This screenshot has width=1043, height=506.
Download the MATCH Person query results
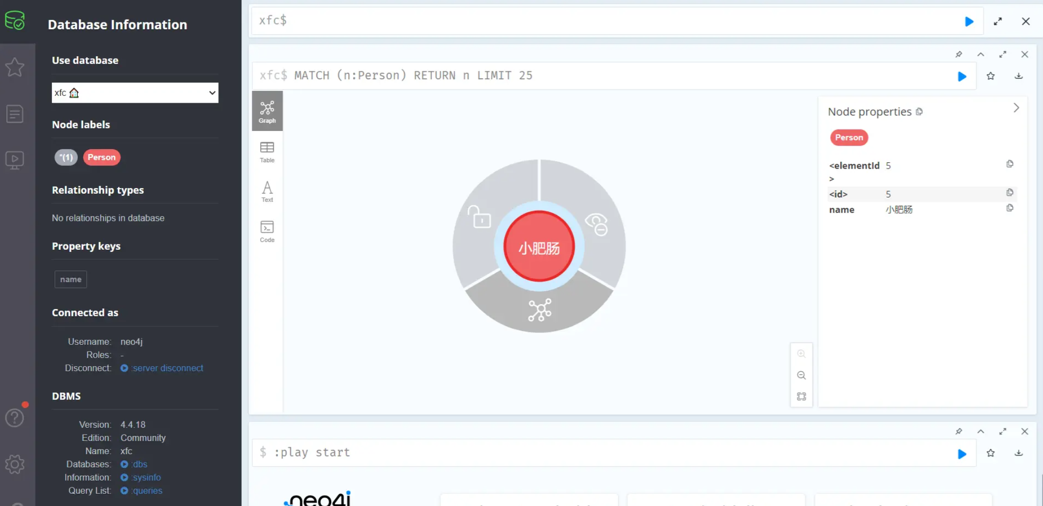1019,76
